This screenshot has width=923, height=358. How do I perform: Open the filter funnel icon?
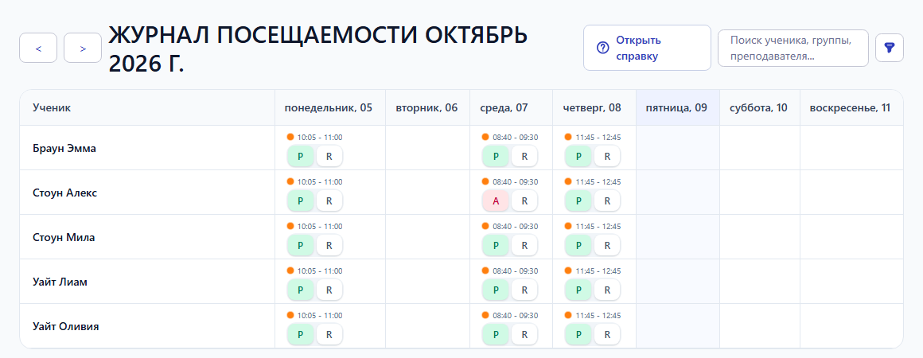tap(889, 48)
